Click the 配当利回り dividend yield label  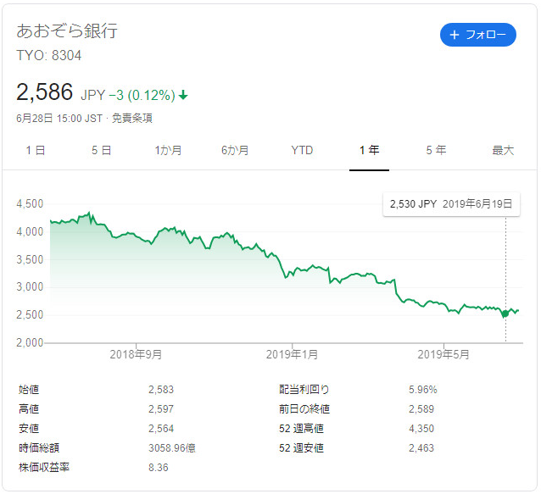(x=304, y=390)
